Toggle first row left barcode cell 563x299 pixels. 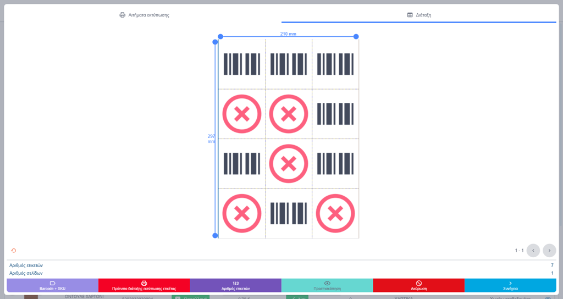pyautogui.click(x=242, y=64)
